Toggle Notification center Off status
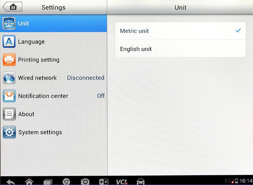253x185 pixels. pyautogui.click(x=101, y=96)
